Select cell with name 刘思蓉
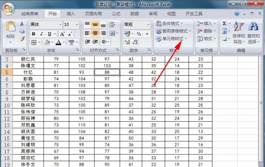The height and width of the screenshot is (167, 265). [28, 85]
